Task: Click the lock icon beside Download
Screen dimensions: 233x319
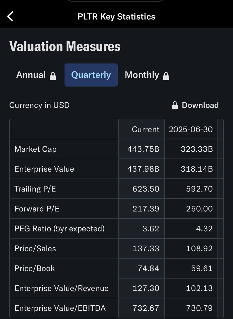Action: 175,106
